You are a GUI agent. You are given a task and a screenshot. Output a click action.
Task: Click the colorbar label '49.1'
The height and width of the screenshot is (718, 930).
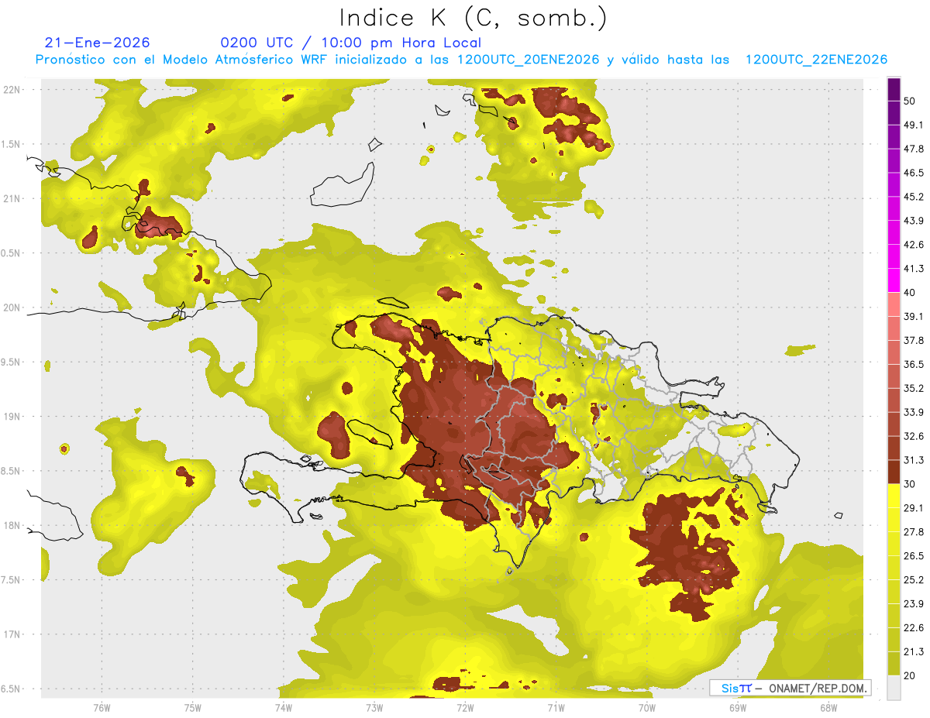pos(914,125)
